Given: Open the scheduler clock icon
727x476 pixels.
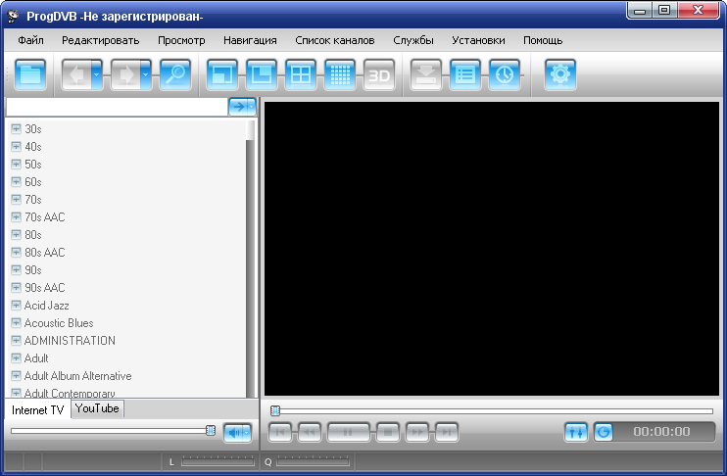Looking at the screenshot, I should [505, 75].
